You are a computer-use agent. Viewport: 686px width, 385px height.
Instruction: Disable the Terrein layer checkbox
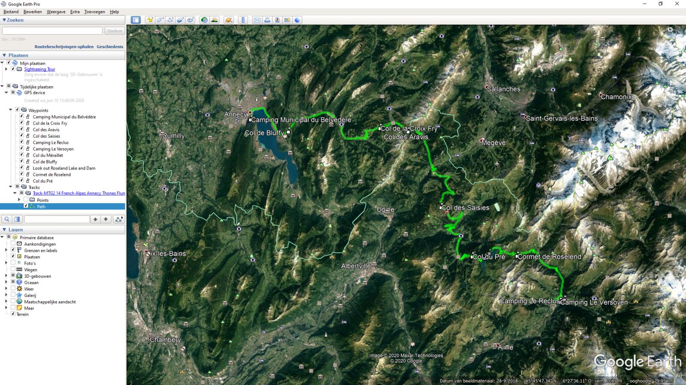point(13,314)
